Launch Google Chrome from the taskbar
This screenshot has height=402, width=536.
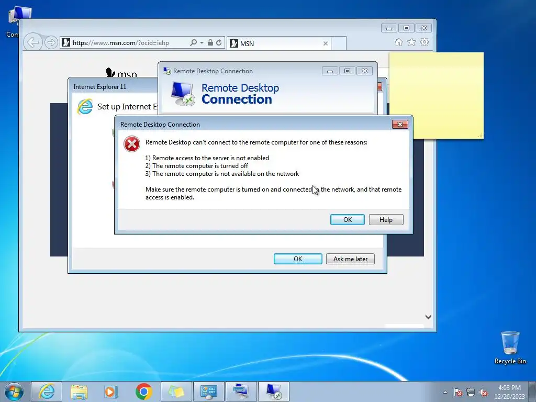pyautogui.click(x=143, y=392)
